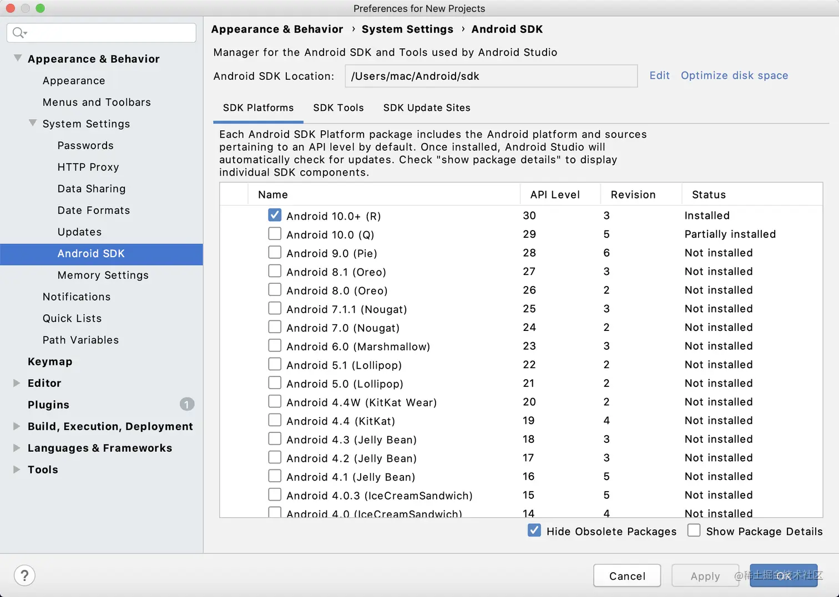Screen dimensions: 839x597
Task: Toggle Hide Obsolete Packages checkbox
Action: (x=534, y=530)
